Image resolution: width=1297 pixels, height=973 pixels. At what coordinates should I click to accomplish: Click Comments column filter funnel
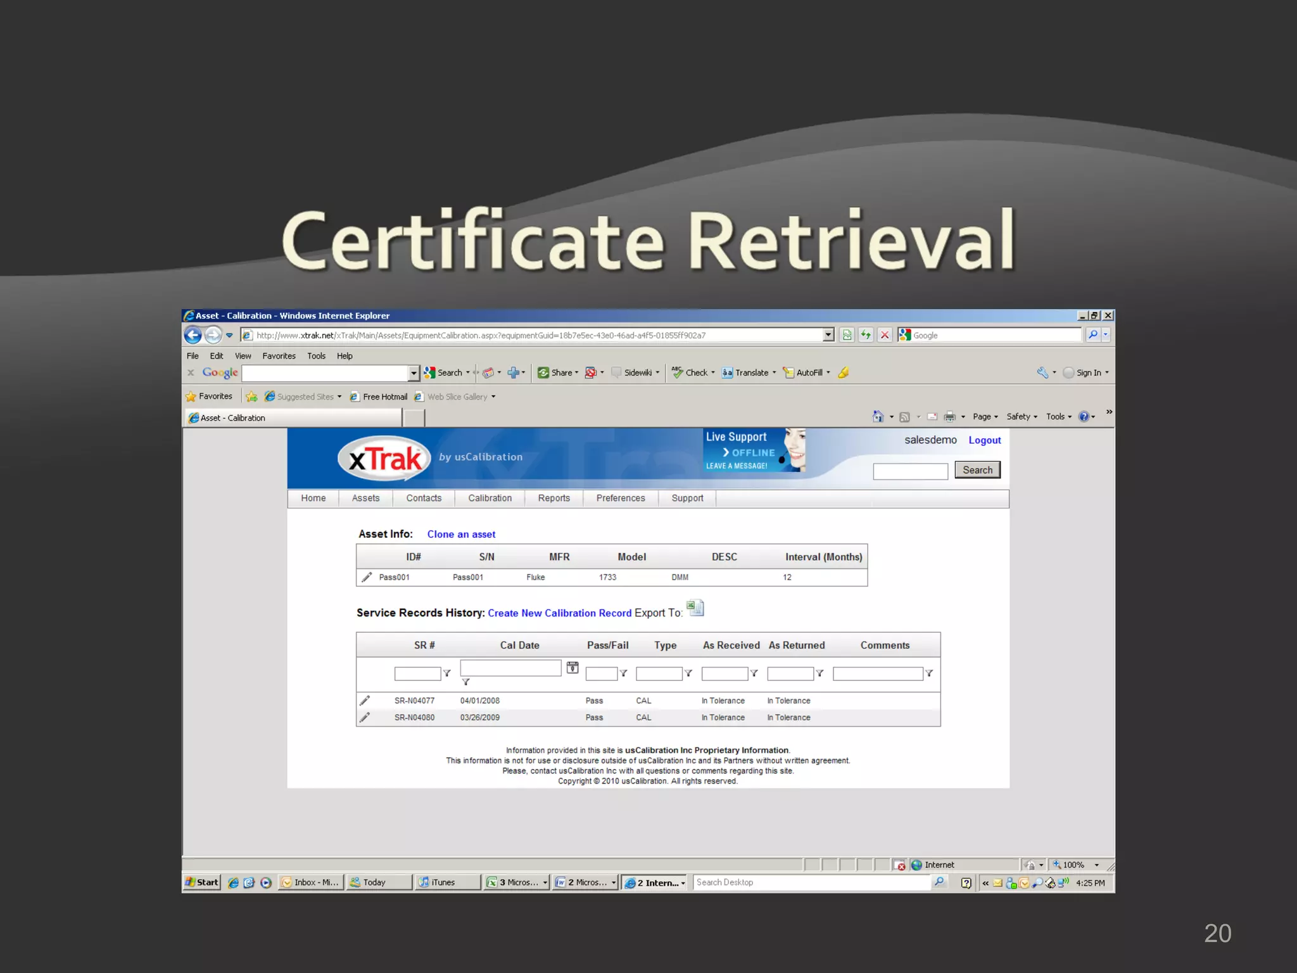(929, 673)
